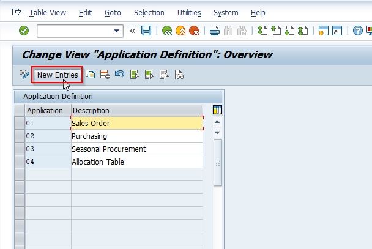
Task: Select row 01 using its row selector
Action: pos(20,123)
